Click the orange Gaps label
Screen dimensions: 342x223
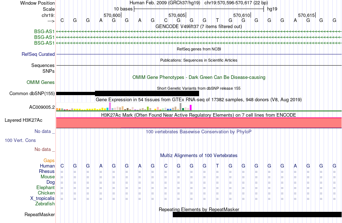pos(49,161)
